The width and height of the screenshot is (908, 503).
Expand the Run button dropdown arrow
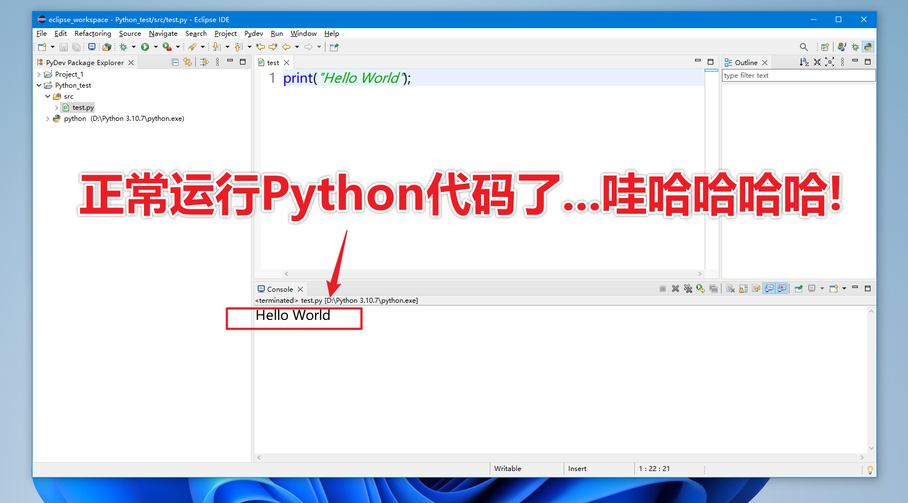156,47
